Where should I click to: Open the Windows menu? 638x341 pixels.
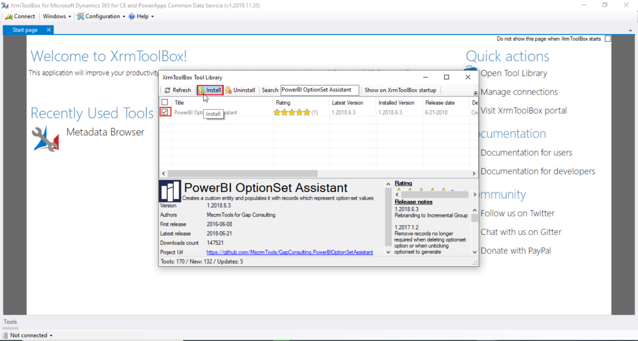pyautogui.click(x=57, y=16)
